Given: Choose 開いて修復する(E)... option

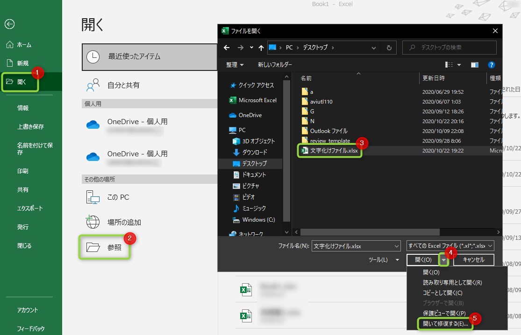Looking at the screenshot, I should pos(445,323).
